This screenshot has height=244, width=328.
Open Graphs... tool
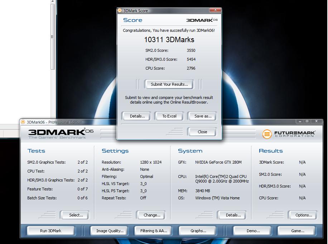coord(198,231)
